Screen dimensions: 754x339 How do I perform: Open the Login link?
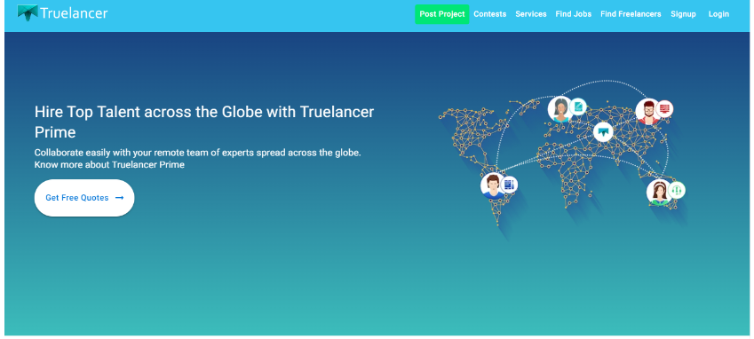pos(718,14)
